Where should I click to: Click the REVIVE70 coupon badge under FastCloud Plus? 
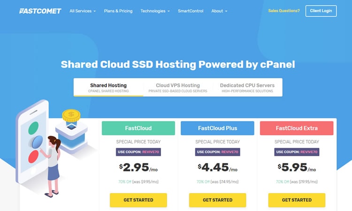(217, 152)
